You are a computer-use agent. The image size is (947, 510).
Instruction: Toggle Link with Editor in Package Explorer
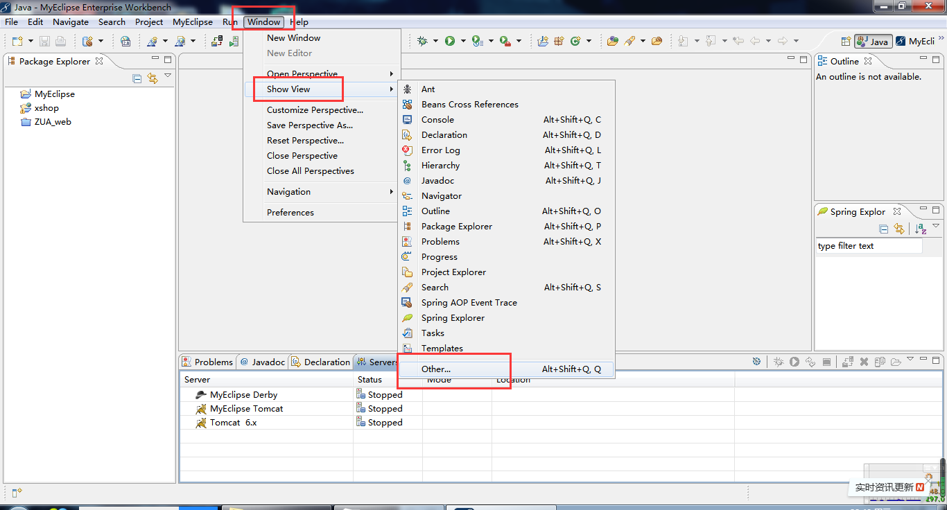point(152,78)
